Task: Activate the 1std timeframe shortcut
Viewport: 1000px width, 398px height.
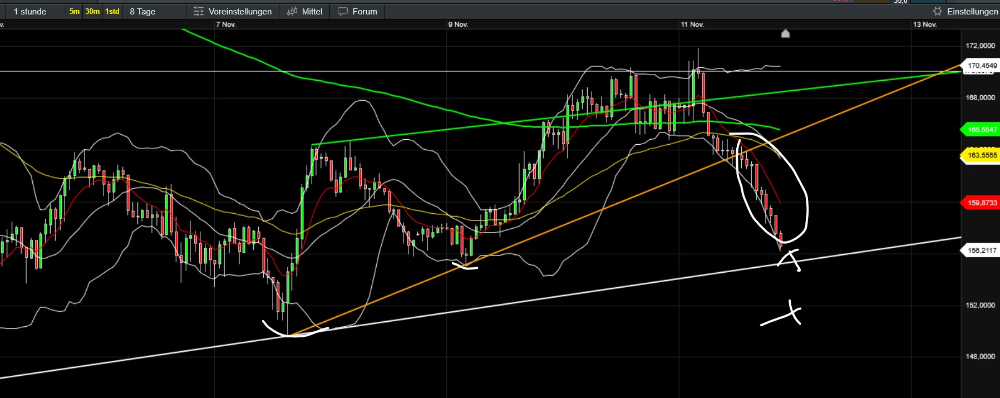Action: pos(112,12)
